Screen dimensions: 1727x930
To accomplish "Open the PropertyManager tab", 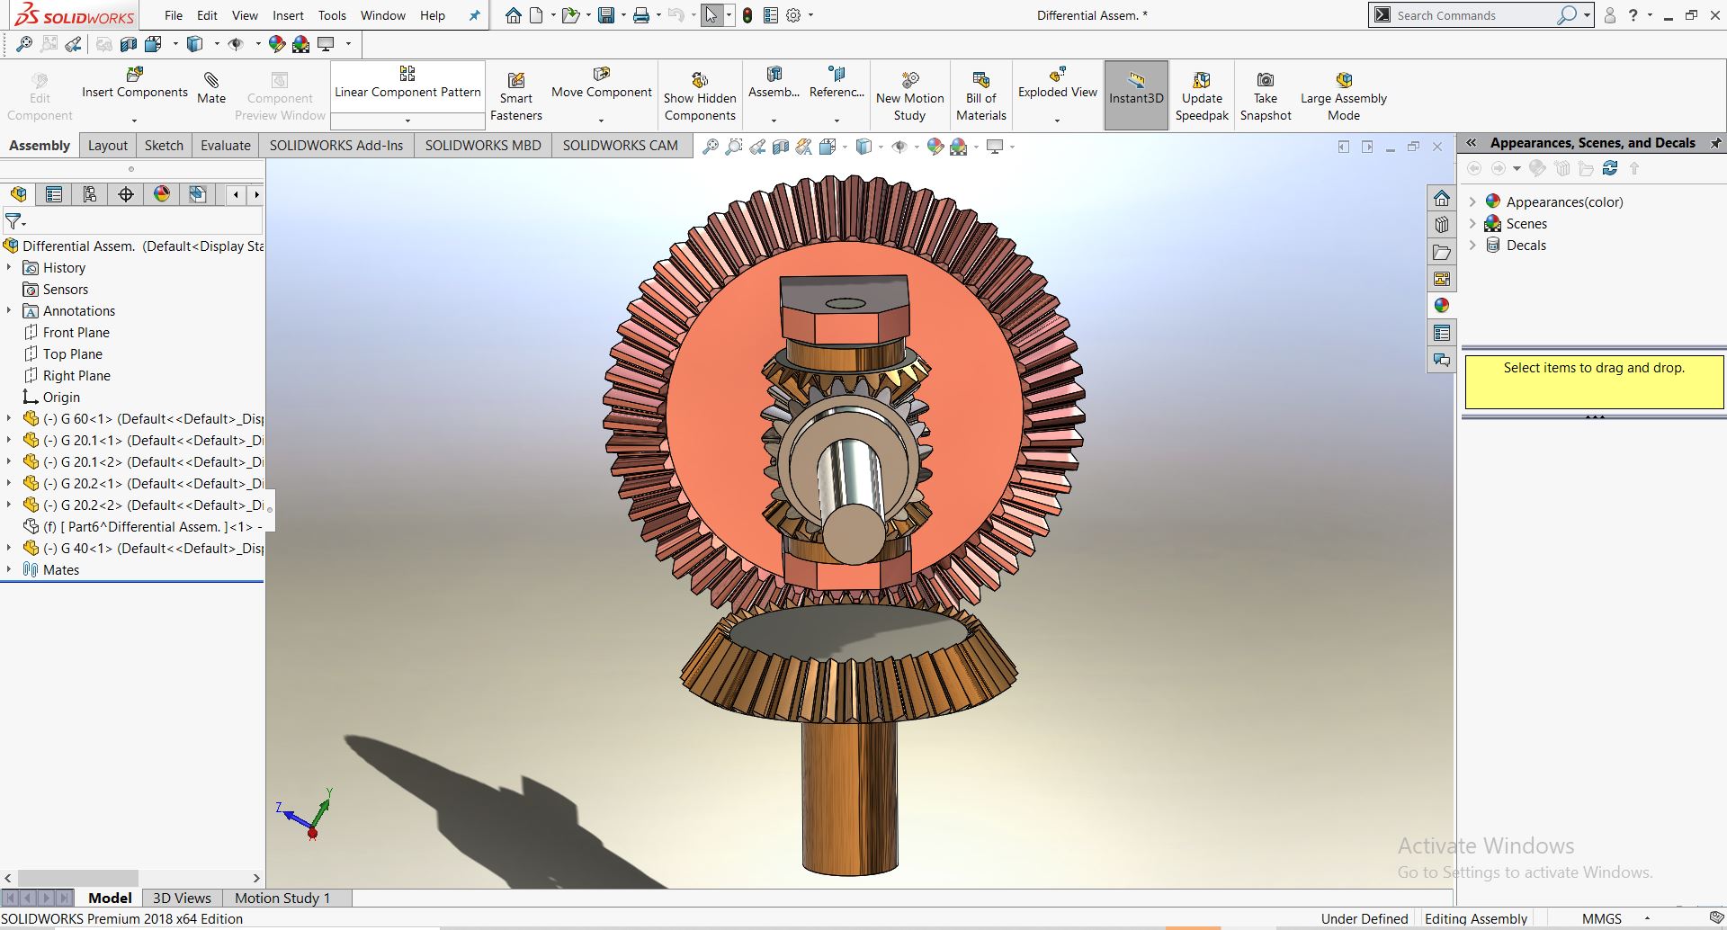I will pos(54,194).
